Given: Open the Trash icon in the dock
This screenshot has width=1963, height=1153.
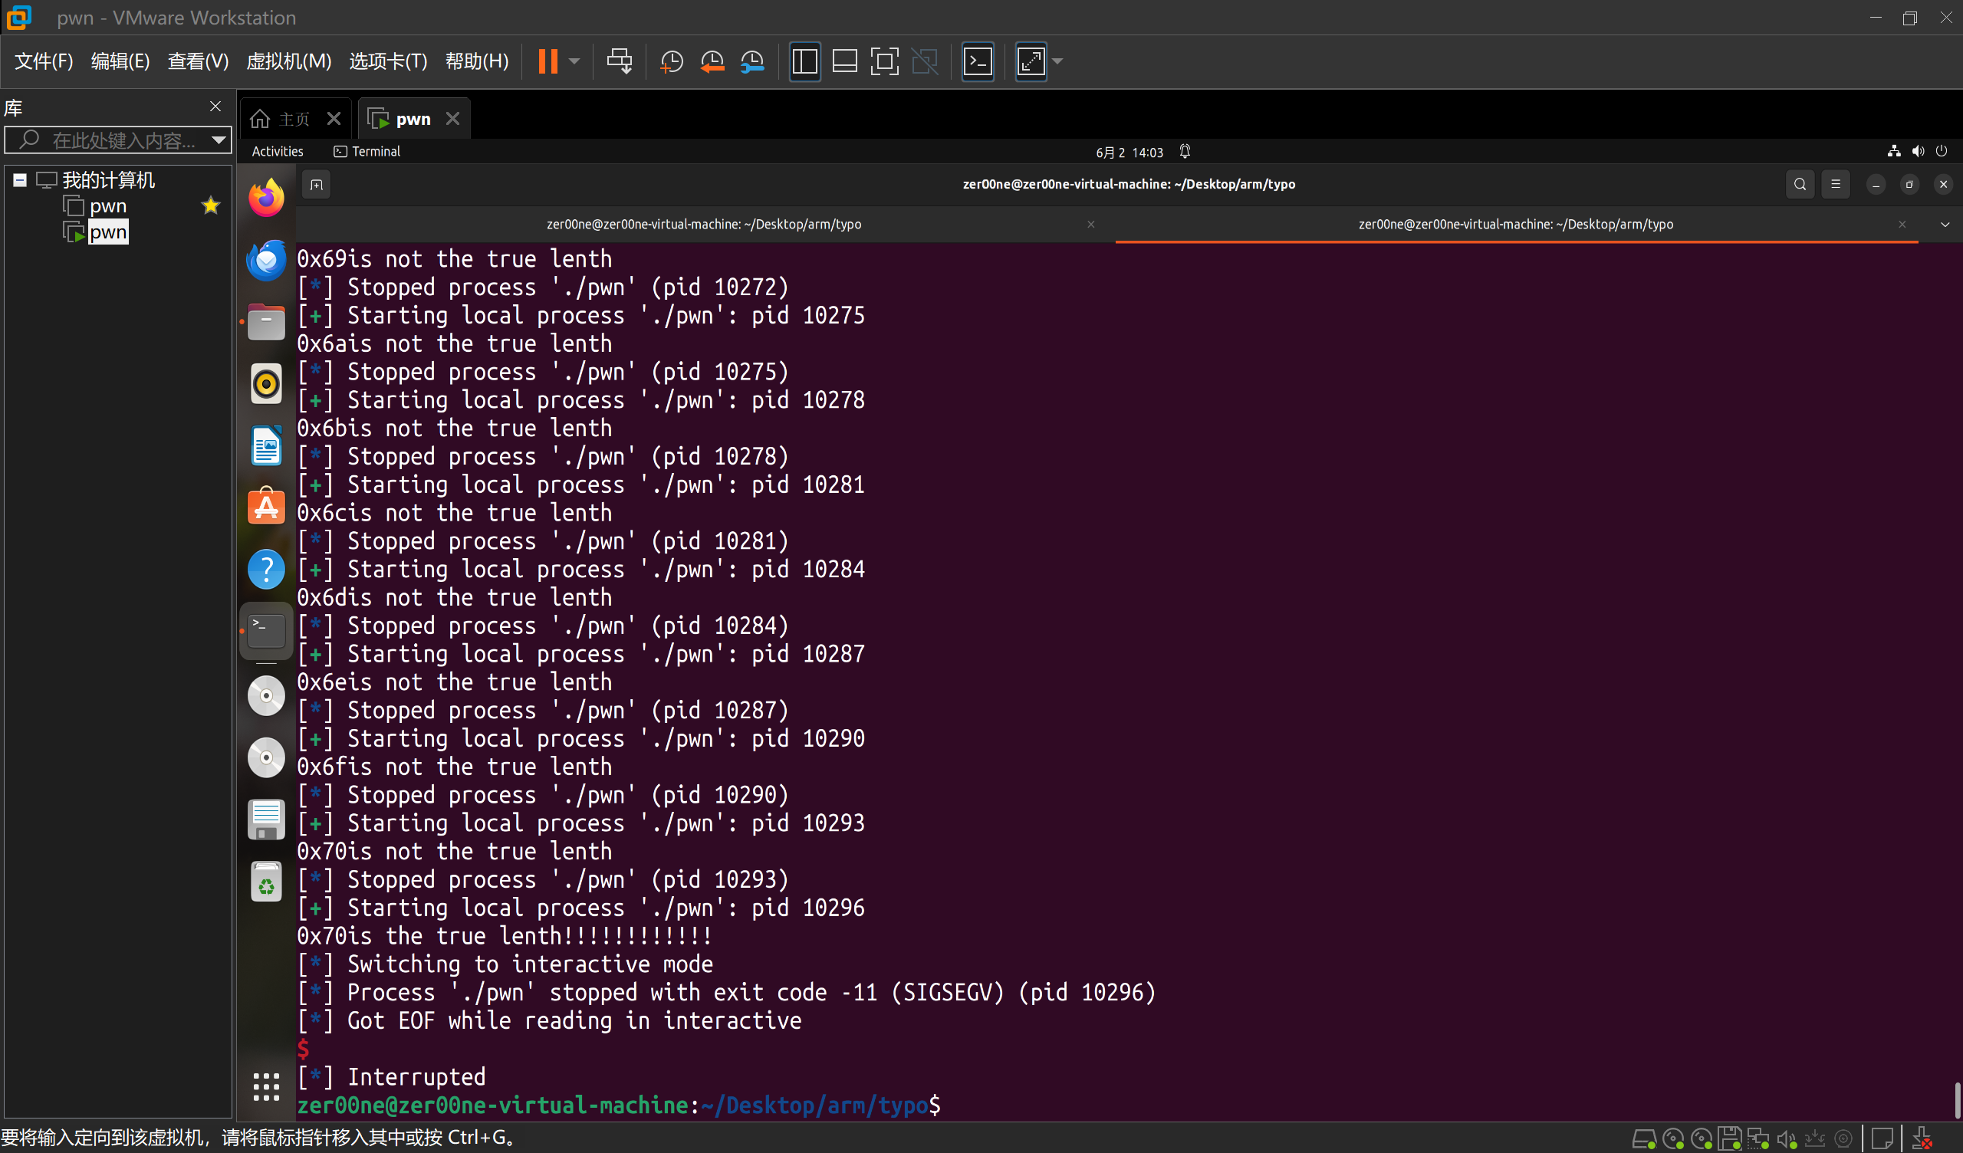Looking at the screenshot, I should [266, 882].
